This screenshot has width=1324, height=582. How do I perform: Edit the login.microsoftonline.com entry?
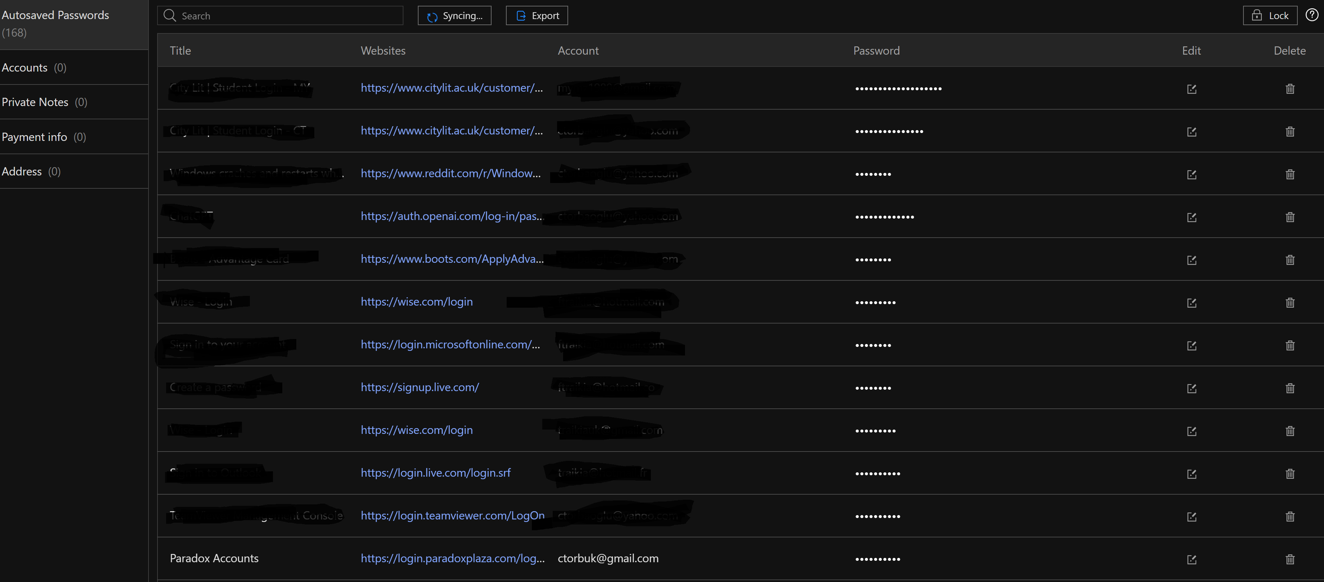coord(1191,345)
